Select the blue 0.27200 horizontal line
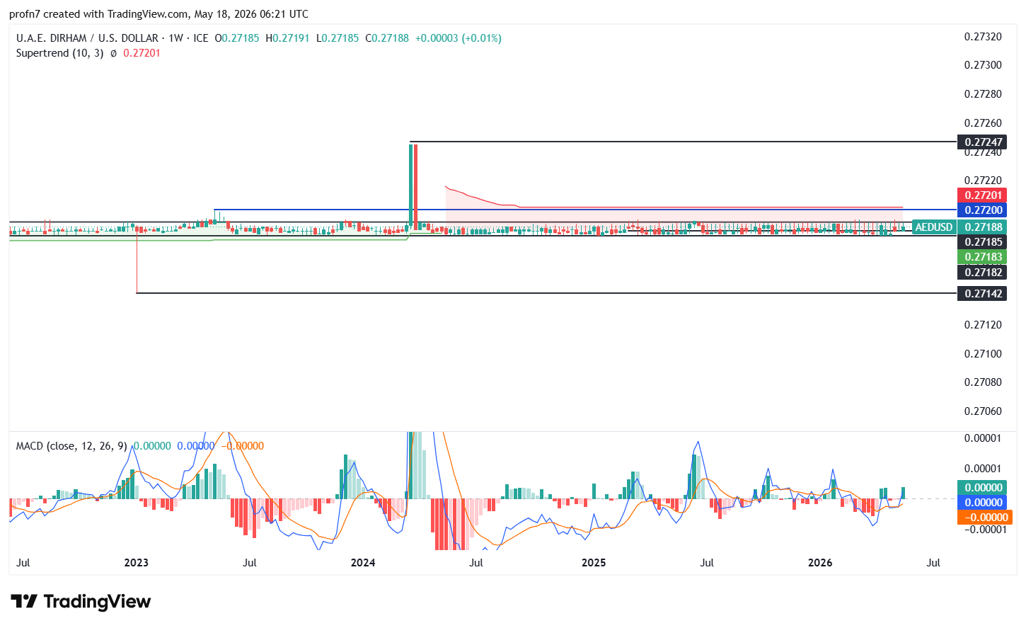This screenshot has height=628, width=1026. point(586,210)
